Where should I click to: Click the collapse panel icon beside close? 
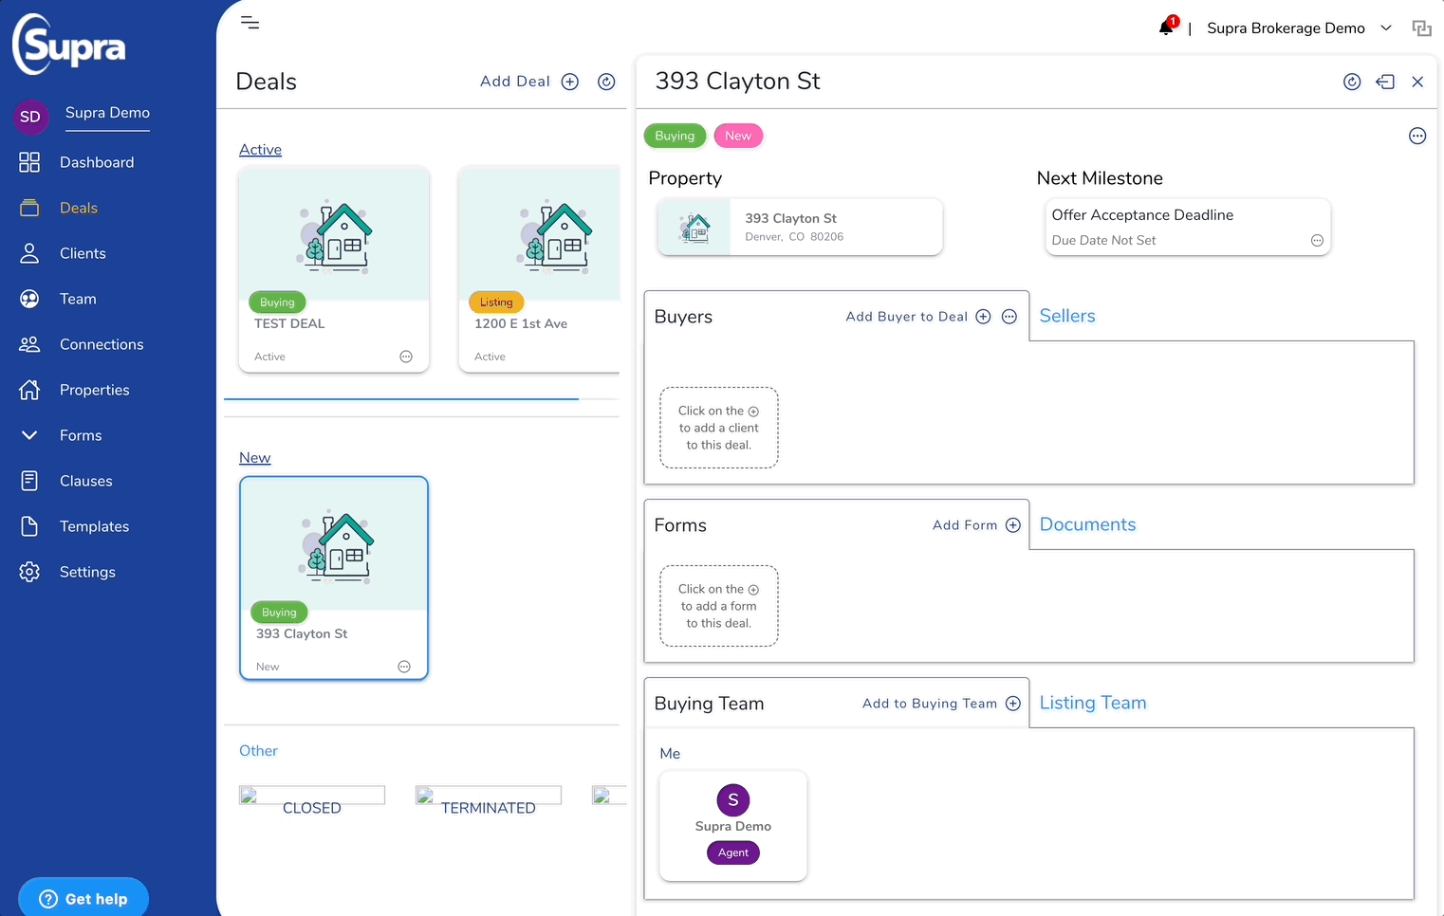(x=1385, y=82)
